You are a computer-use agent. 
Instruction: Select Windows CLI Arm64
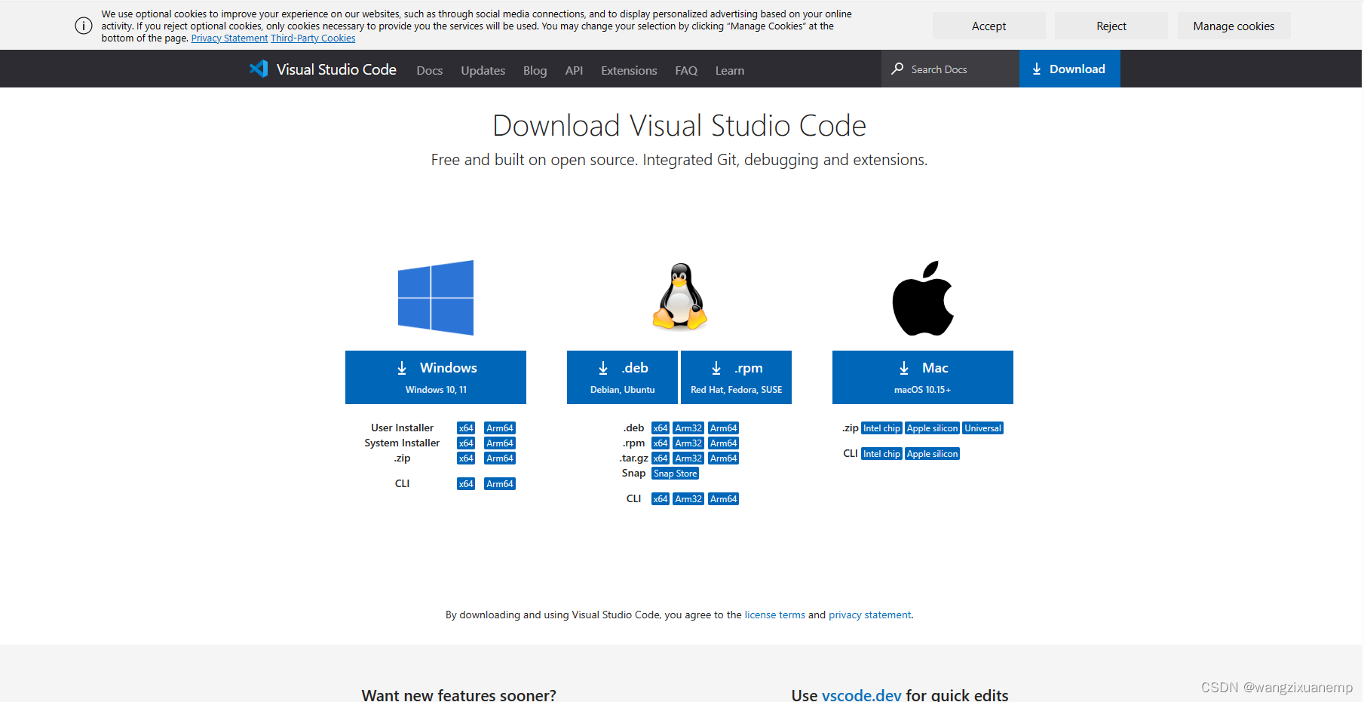[x=500, y=484]
